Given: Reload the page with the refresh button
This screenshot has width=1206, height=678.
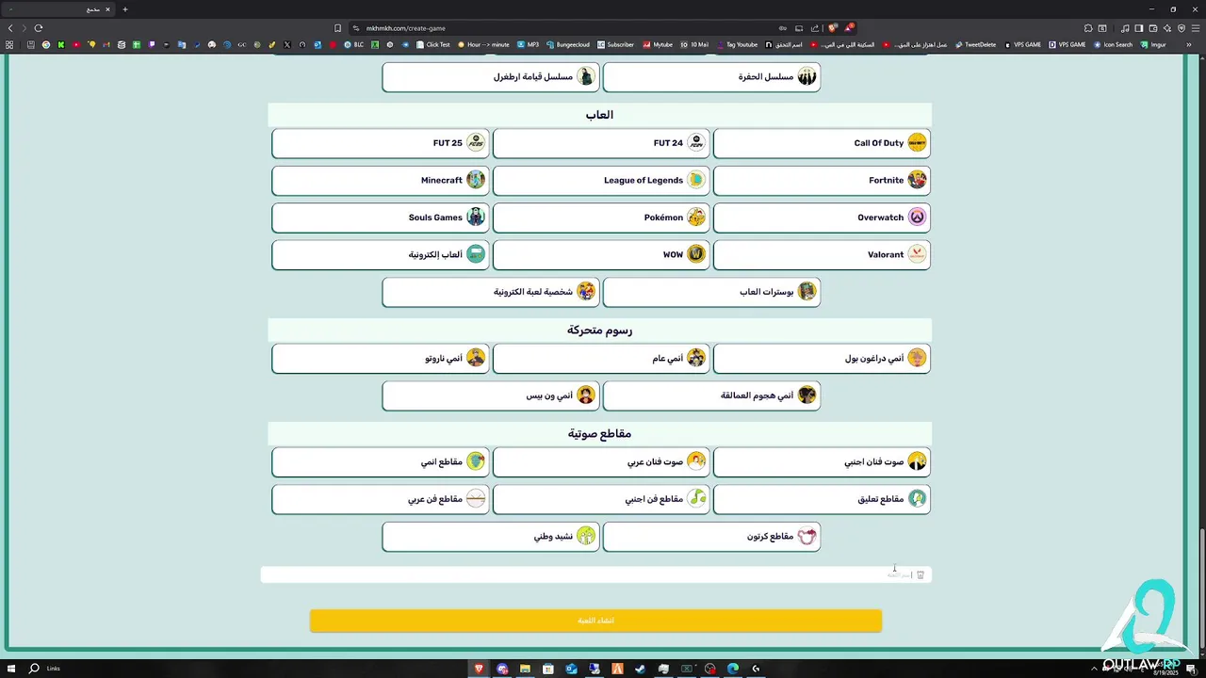Looking at the screenshot, I should (x=39, y=28).
